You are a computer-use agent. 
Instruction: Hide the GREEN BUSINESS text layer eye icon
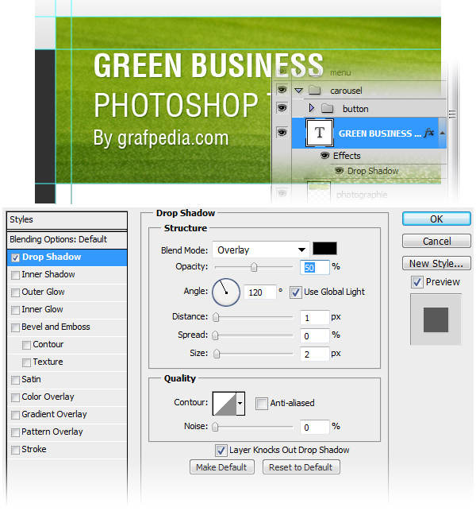(x=282, y=132)
